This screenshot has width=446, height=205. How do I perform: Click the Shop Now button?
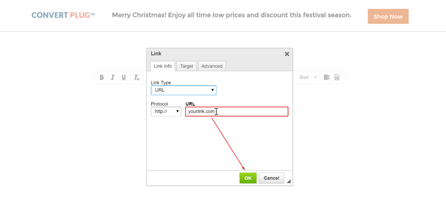(388, 16)
